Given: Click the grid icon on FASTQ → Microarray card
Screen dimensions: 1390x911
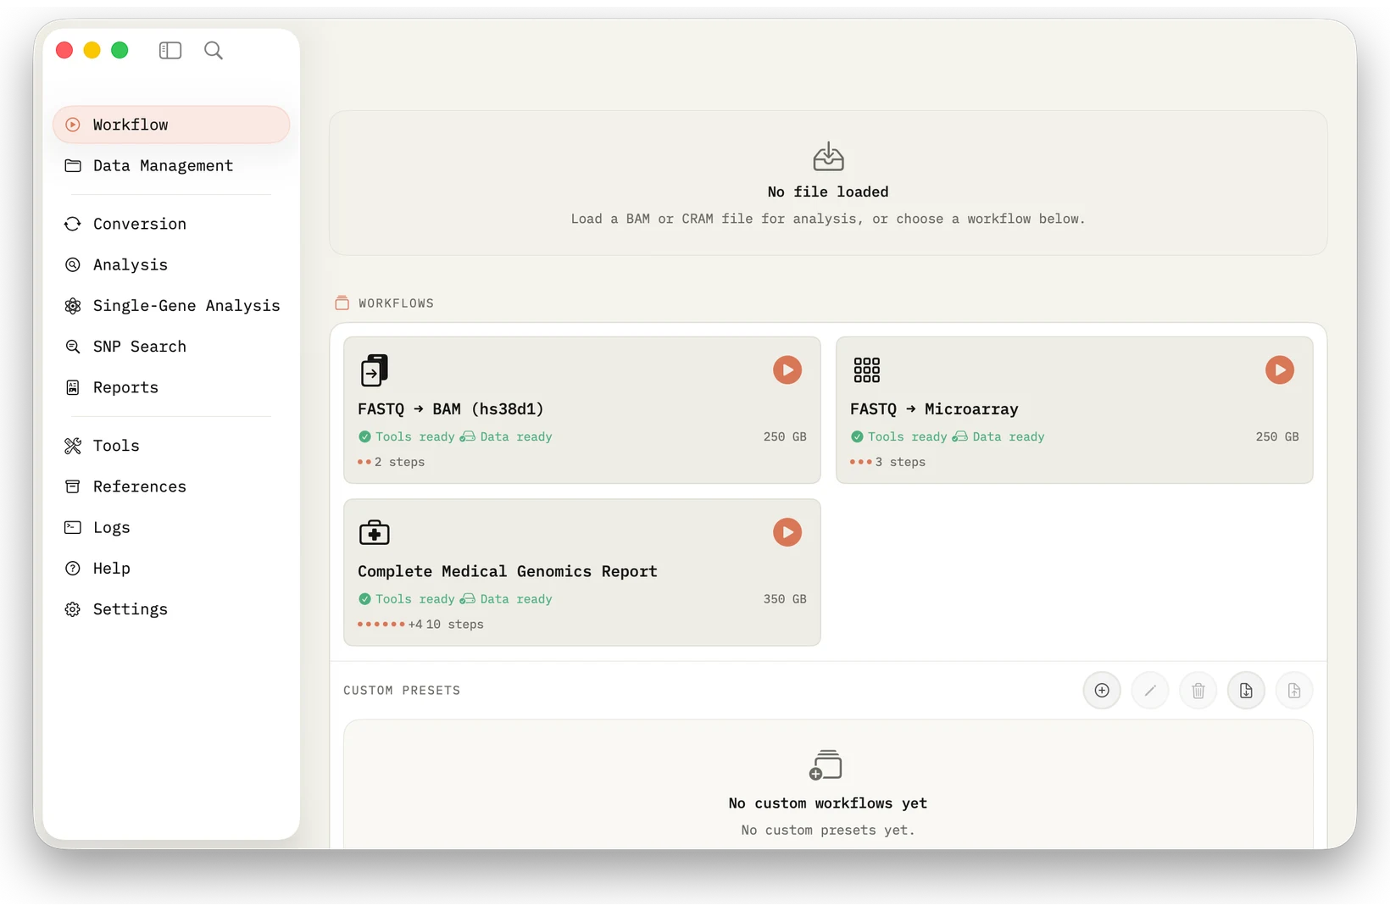Looking at the screenshot, I should tap(866, 370).
